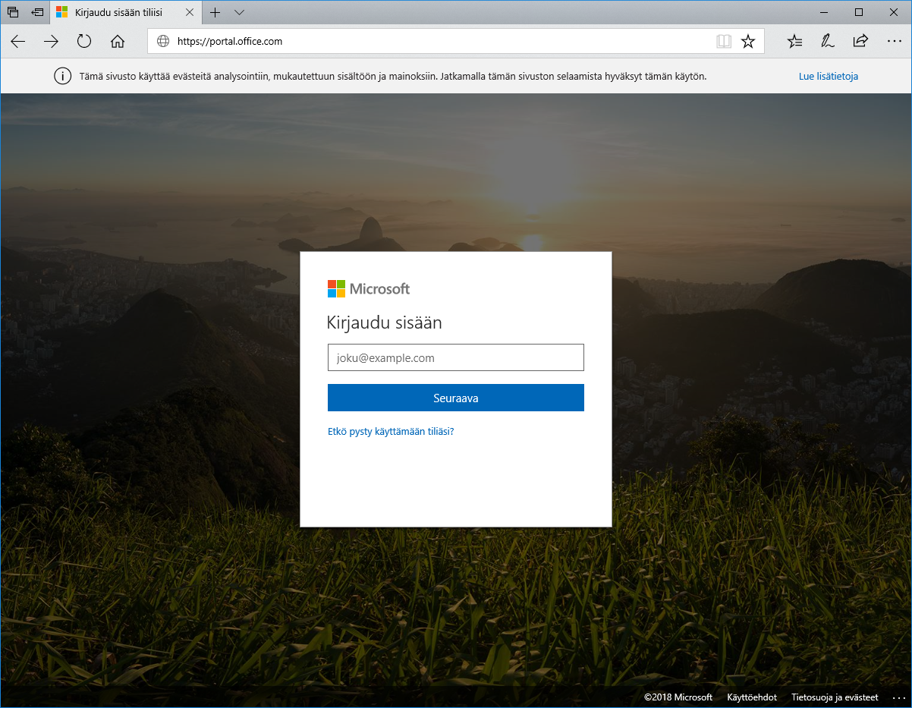Screen dimensions: 912x708
Task: Add web notes with pen icon
Action: [x=828, y=42]
